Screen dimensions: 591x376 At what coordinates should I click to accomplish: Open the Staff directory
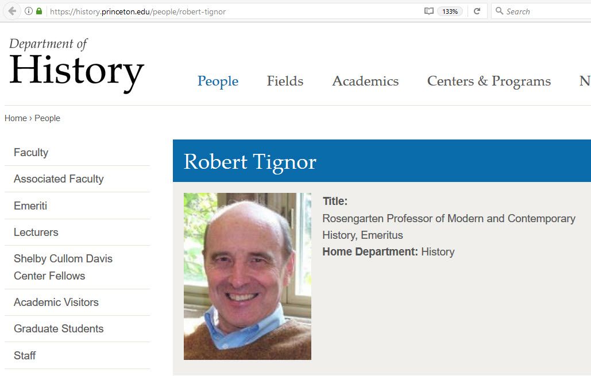tap(25, 355)
